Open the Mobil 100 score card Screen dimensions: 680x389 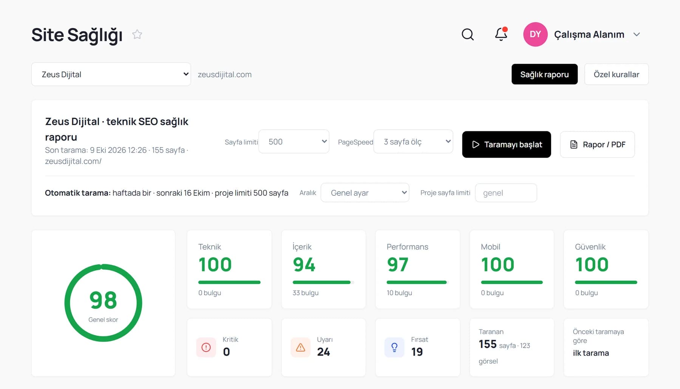tap(512, 270)
